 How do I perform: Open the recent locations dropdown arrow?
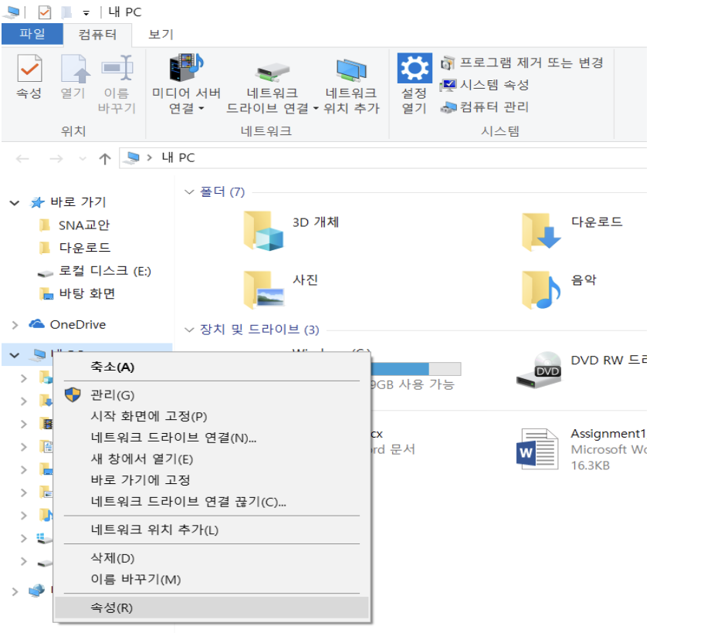[x=83, y=158]
